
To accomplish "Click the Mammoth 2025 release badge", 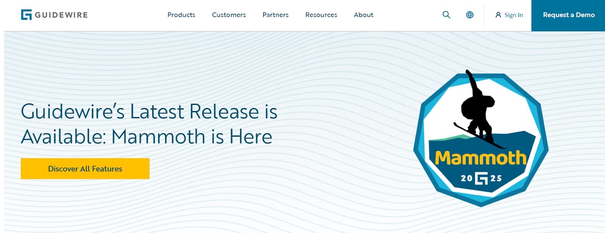I will point(481,139).
